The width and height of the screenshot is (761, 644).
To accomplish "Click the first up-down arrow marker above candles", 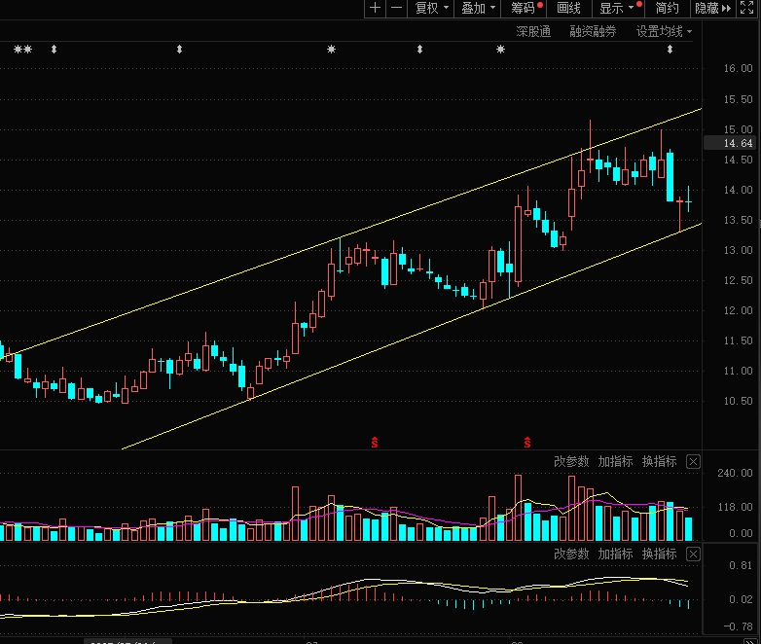I will tap(54, 49).
